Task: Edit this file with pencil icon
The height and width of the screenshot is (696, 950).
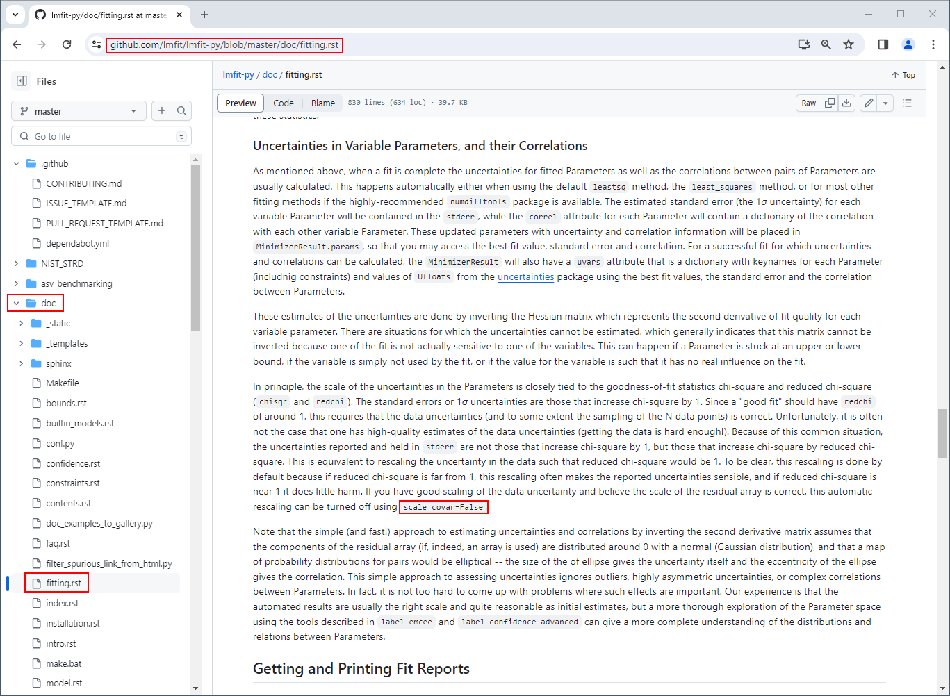Action: pyautogui.click(x=869, y=103)
